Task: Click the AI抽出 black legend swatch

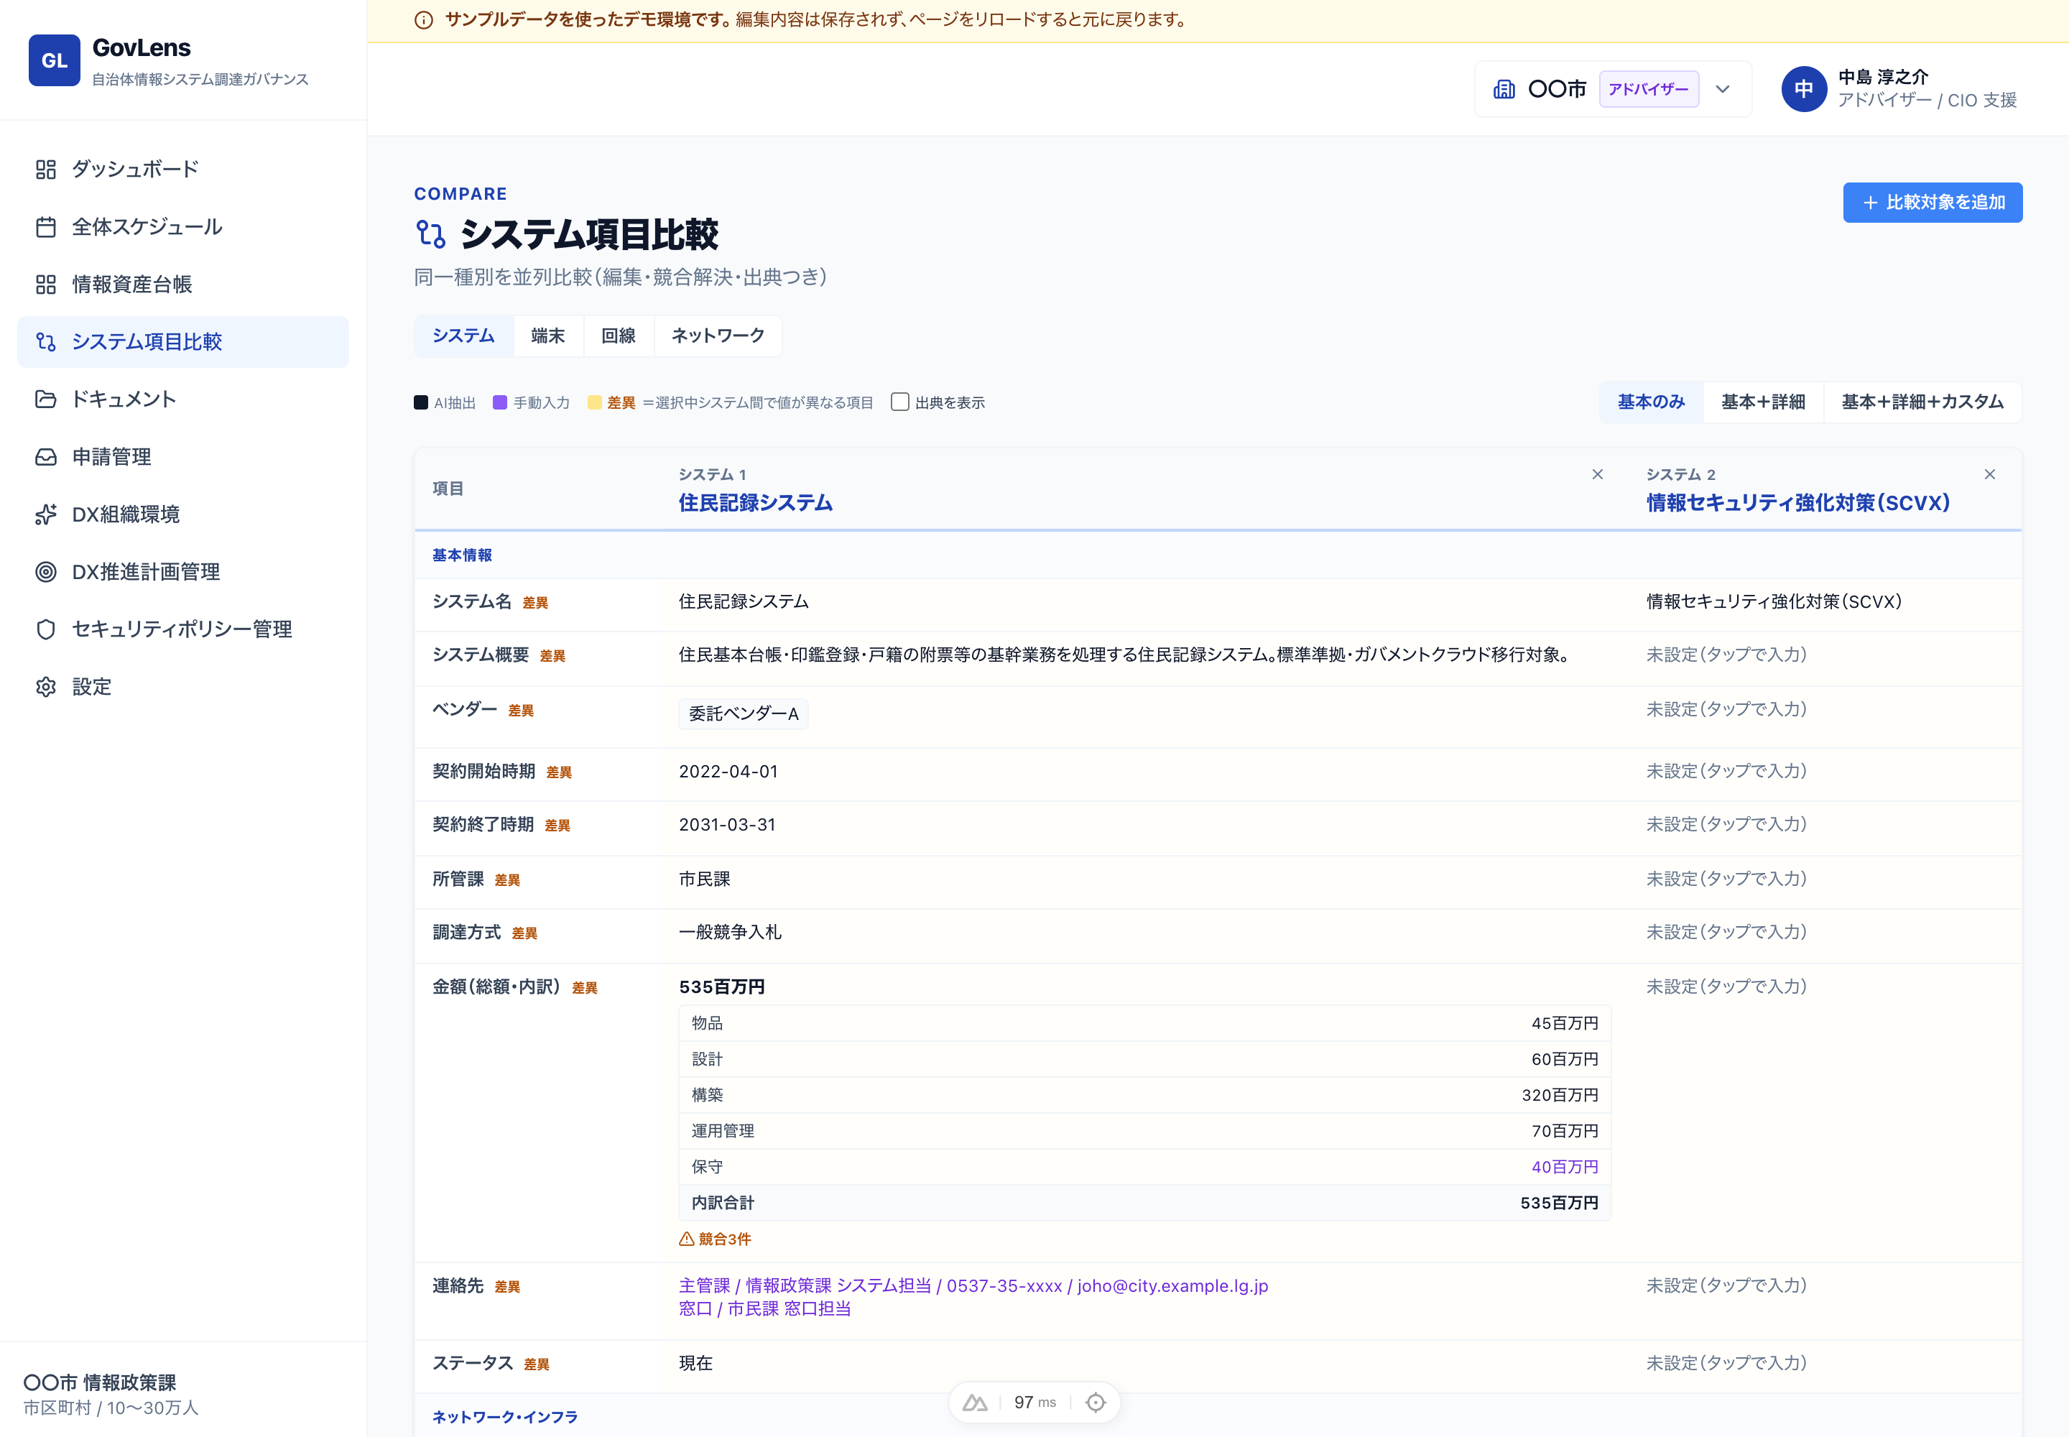Action: tap(420, 402)
